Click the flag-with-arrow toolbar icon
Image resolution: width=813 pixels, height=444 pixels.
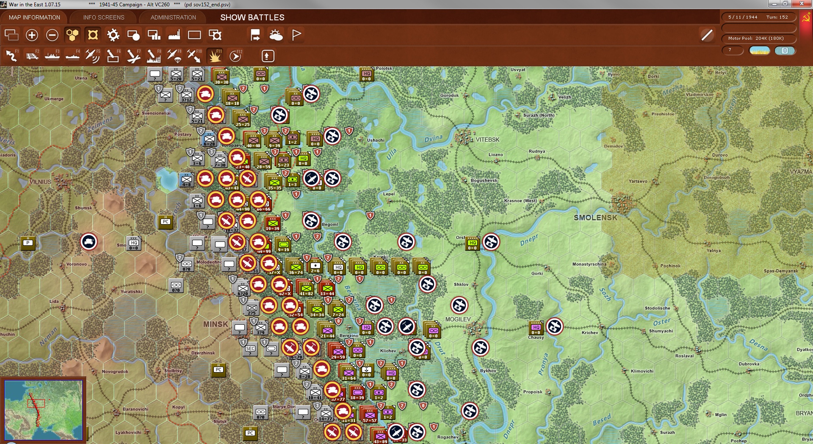pos(255,35)
